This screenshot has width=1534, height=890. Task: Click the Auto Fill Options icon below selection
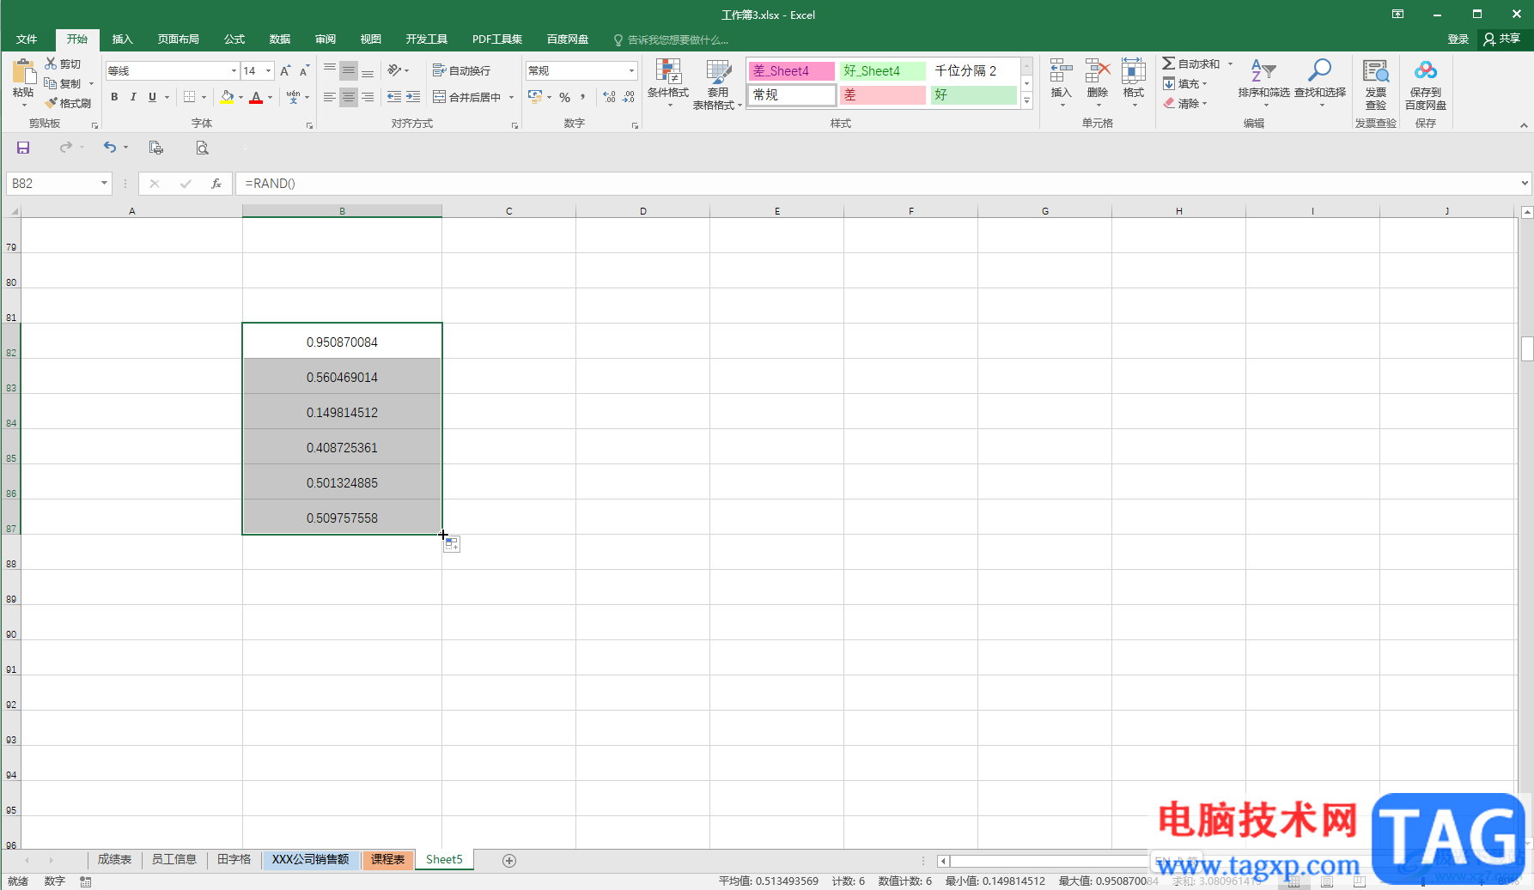coord(452,544)
